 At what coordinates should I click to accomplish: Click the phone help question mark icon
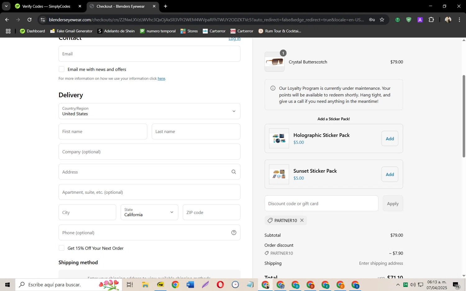click(x=234, y=233)
